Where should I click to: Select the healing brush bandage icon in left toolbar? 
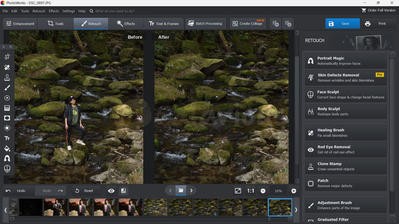tap(7, 67)
